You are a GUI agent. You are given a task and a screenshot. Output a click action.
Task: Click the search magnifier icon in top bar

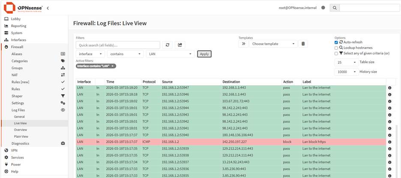point(335,8)
